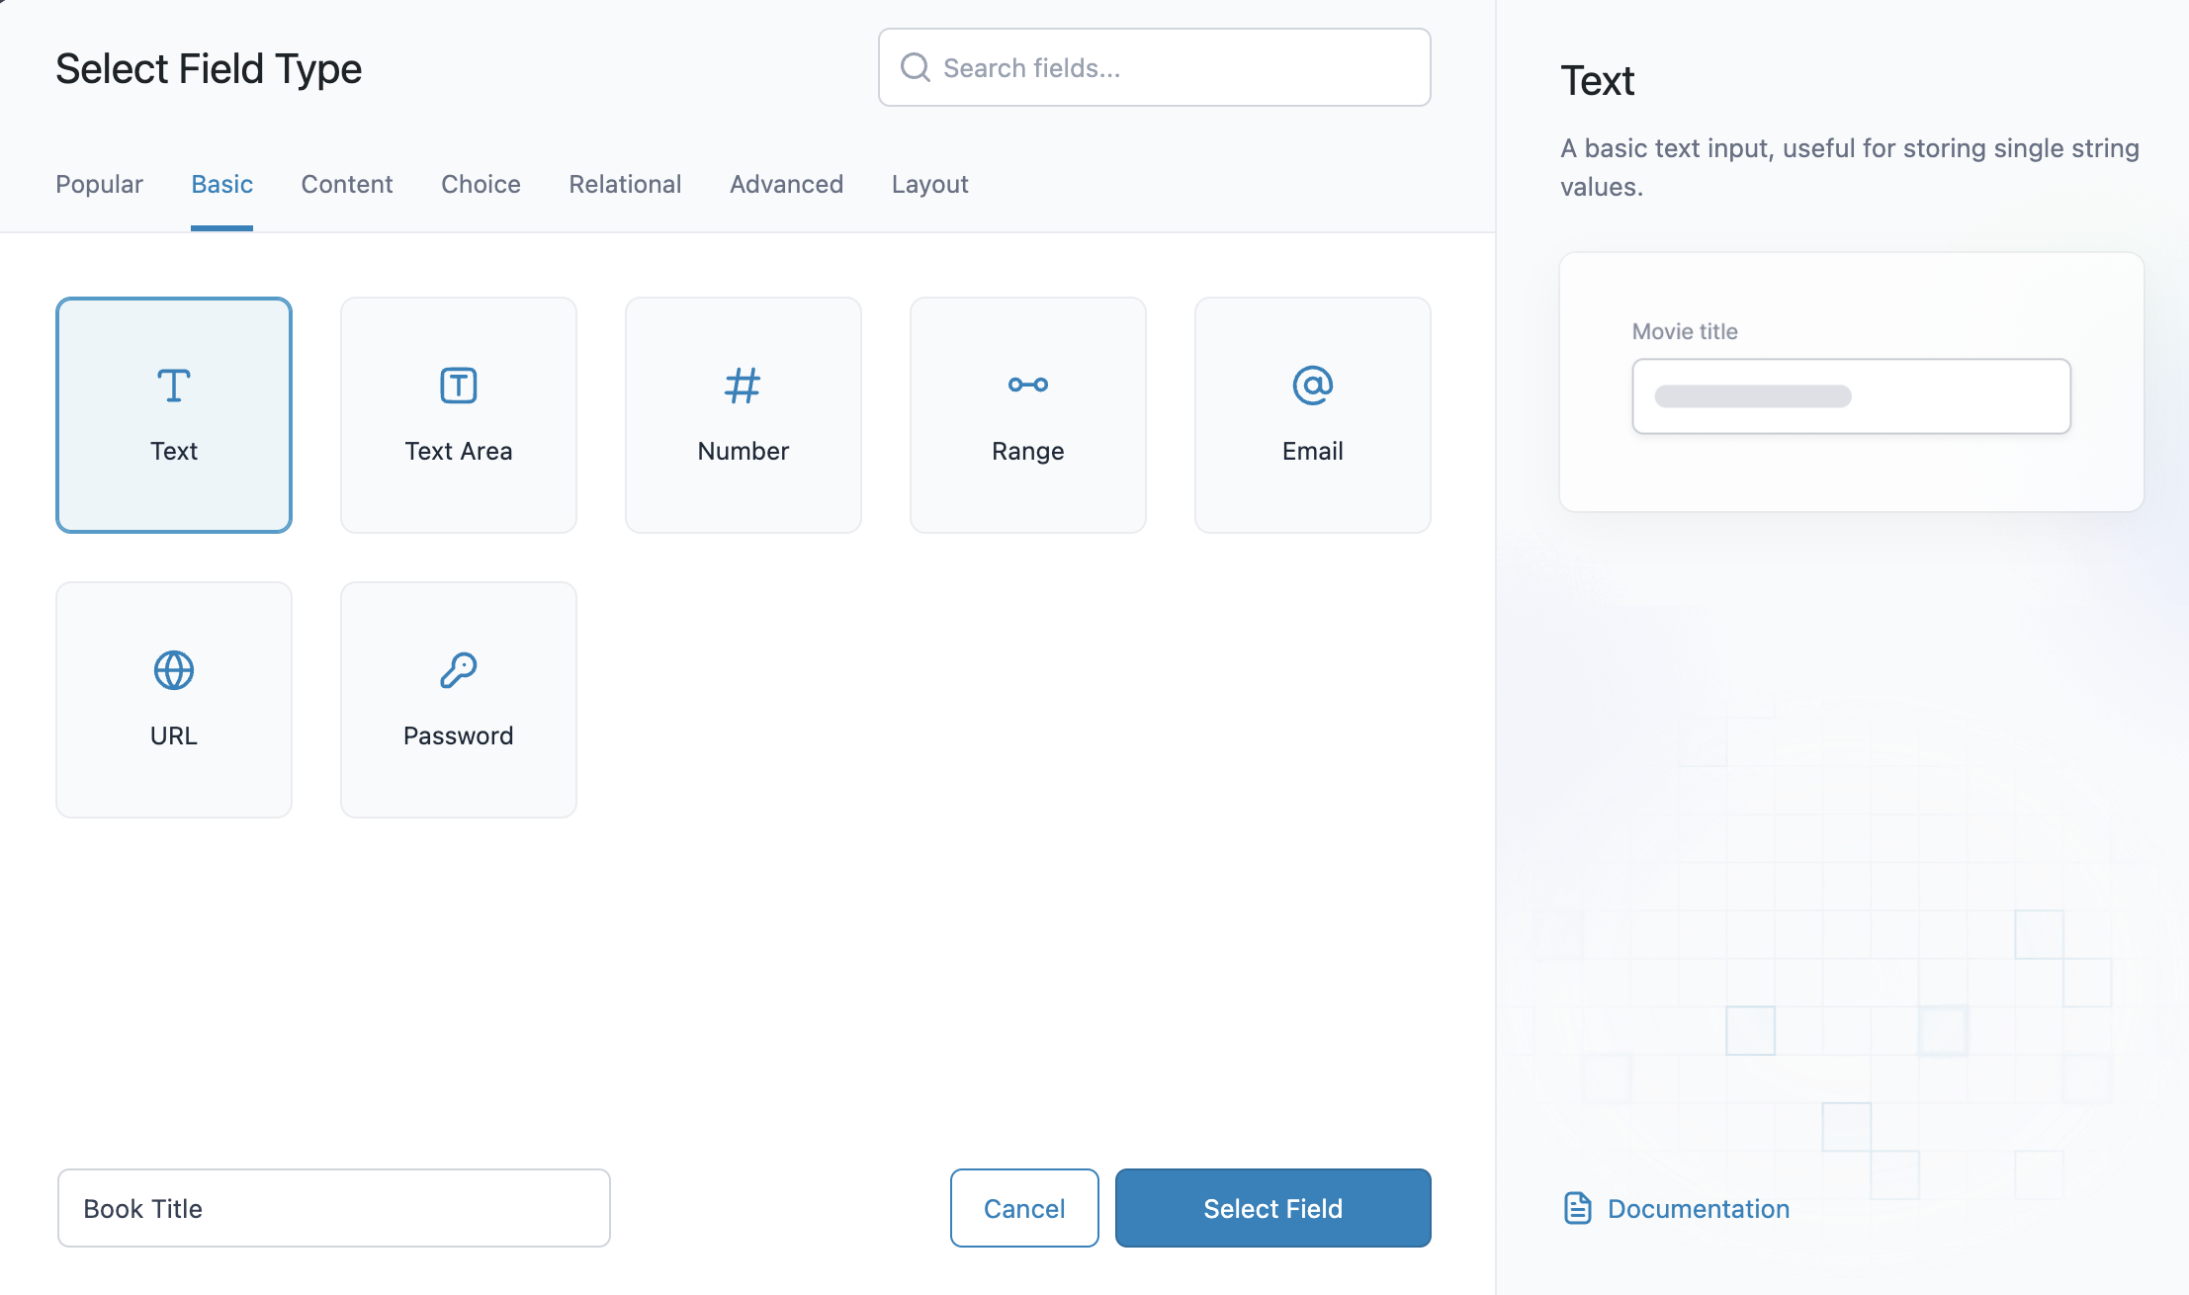Click the basic text input description

(x=1849, y=167)
